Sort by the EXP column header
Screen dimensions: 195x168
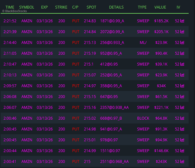coord(45,7)
